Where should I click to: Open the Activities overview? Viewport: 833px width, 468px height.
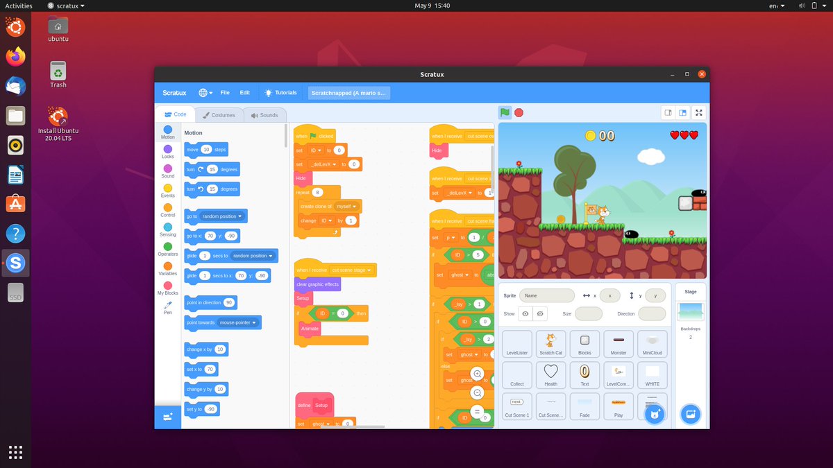(19, 6)
